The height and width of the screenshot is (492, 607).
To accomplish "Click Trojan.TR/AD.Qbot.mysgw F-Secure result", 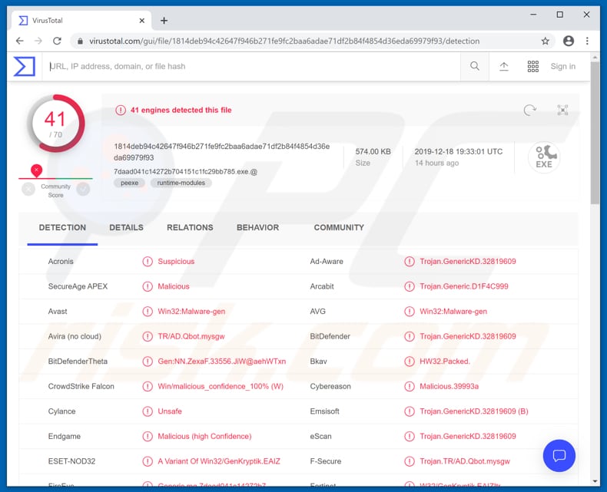I will pyautogui.click(x=465, y=461).
